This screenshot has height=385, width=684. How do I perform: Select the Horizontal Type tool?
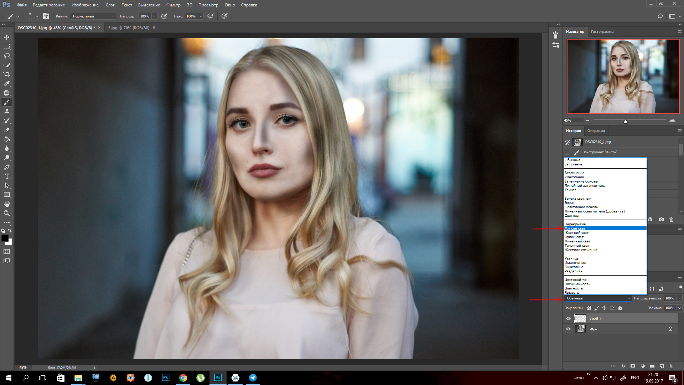[x=7, y=176]
